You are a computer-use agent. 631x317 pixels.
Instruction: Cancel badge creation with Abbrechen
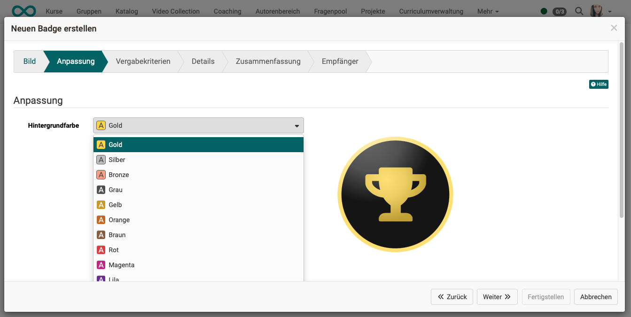[595, 297]
